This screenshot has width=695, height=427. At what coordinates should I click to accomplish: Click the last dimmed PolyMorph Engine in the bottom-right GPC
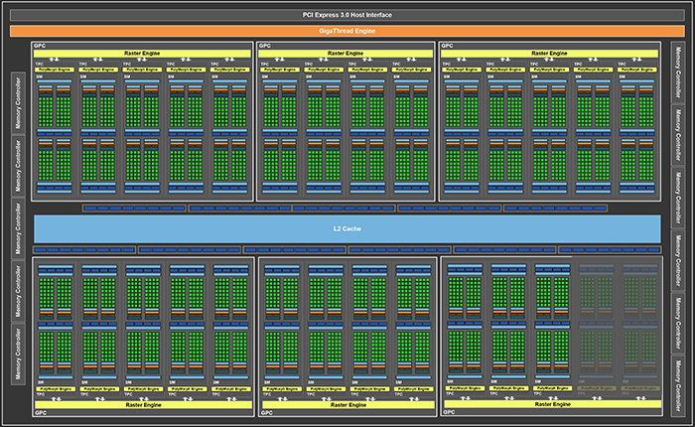tap(640, 388)
